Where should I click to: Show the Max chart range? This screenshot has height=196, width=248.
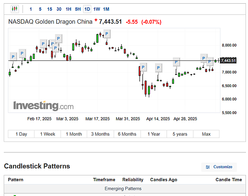[x=206, y=134]
